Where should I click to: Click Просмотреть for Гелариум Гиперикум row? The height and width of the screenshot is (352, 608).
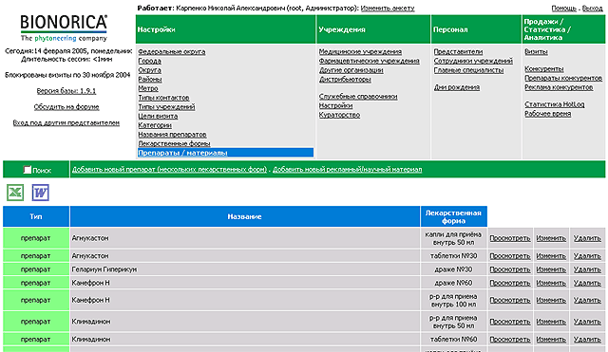[510, 269]
